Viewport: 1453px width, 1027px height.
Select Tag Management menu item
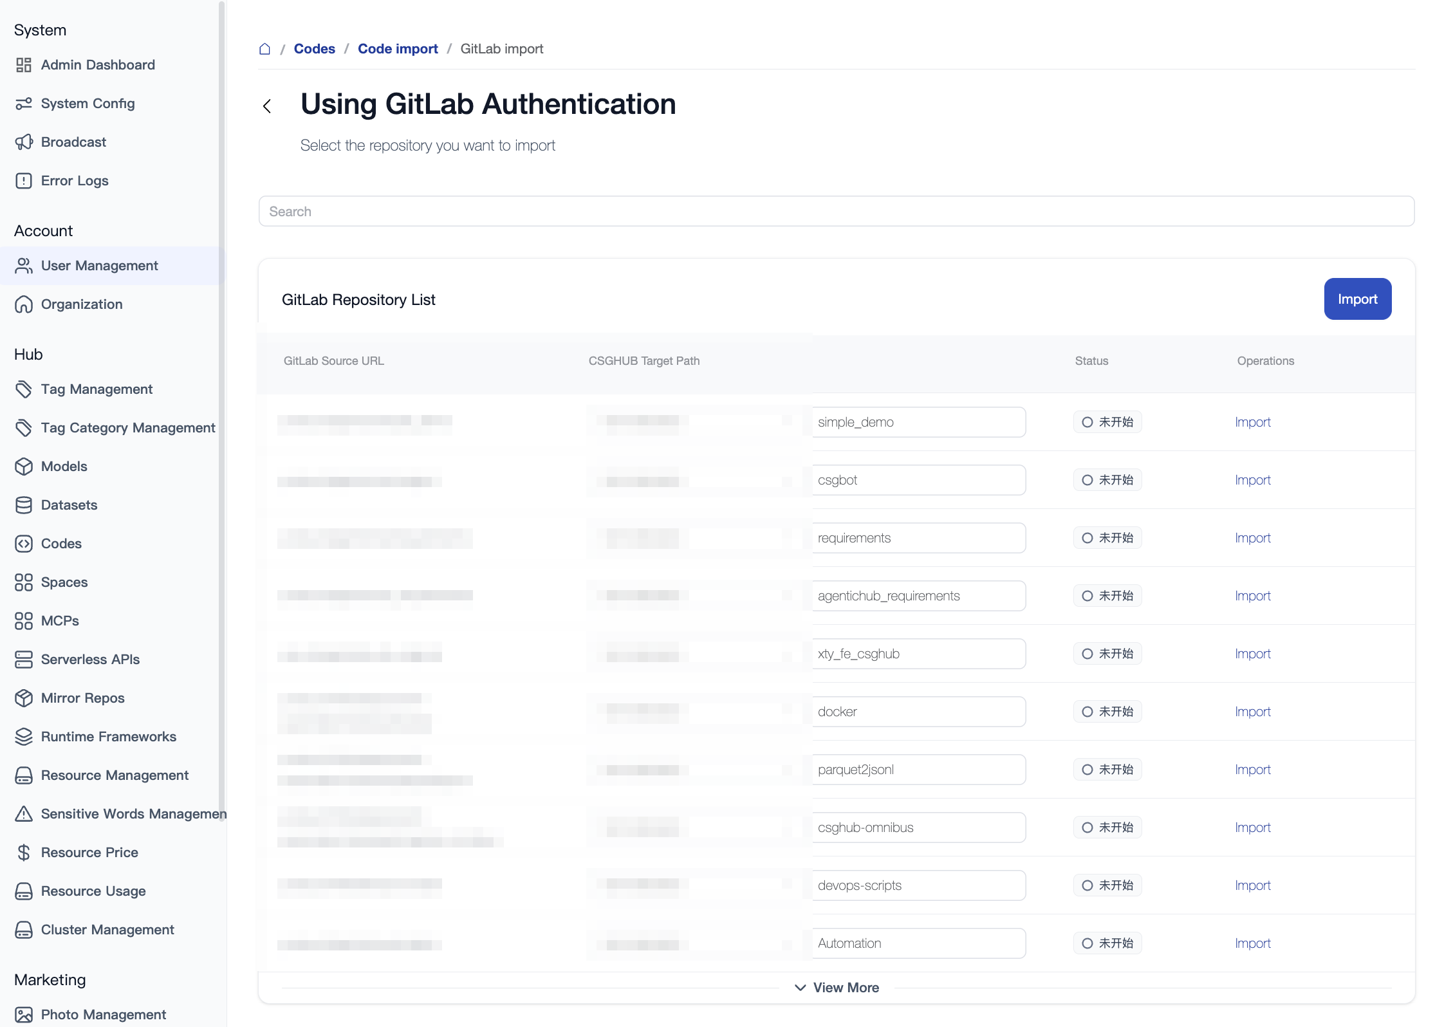click(x=97, y=389)
